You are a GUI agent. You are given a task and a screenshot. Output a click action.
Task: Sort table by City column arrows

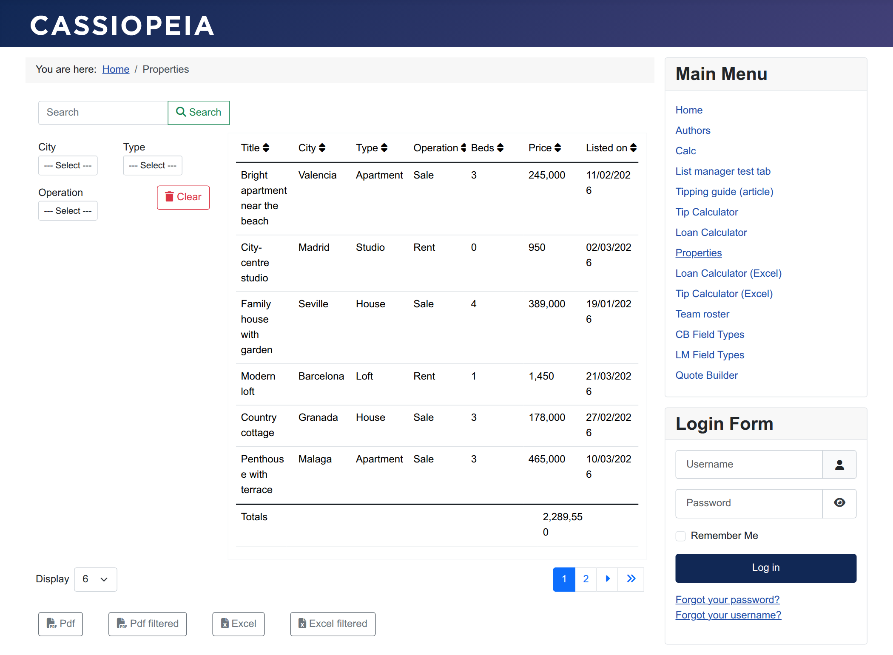click(322, 148)
